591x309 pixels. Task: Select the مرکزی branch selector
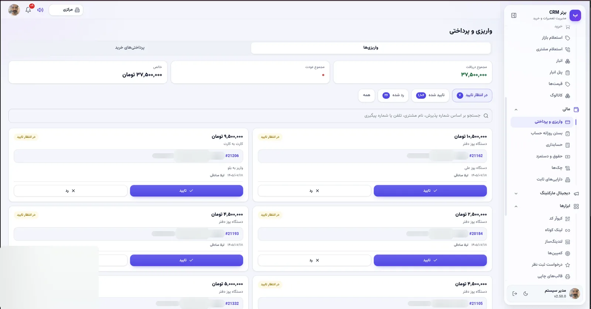(66, 10)
